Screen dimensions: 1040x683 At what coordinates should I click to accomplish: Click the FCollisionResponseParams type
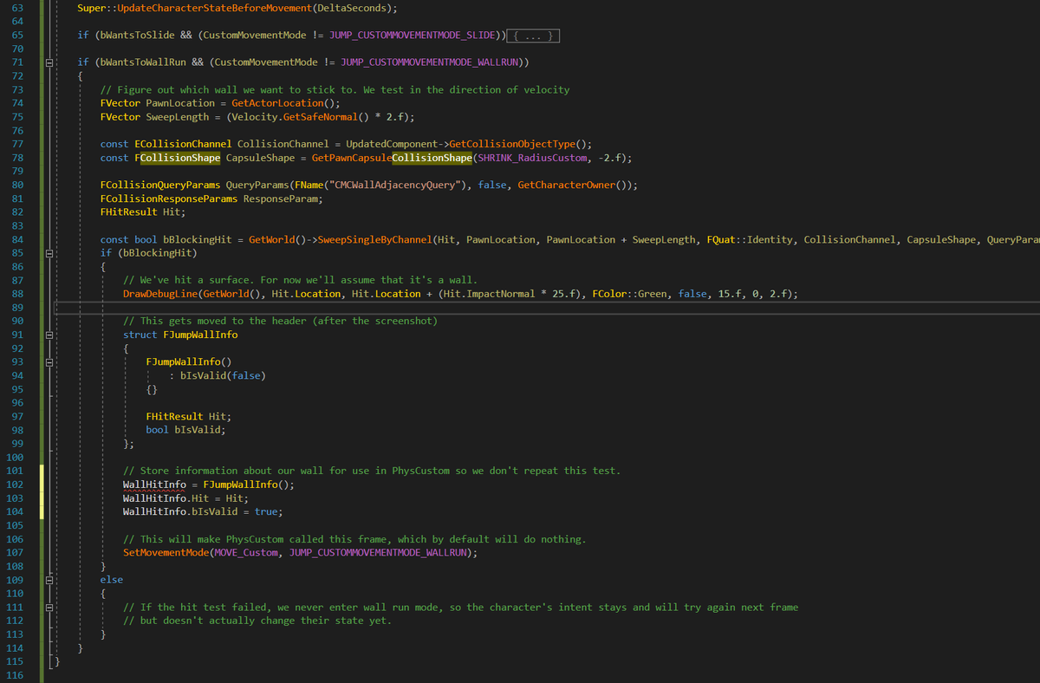click(x=169, y=198)
